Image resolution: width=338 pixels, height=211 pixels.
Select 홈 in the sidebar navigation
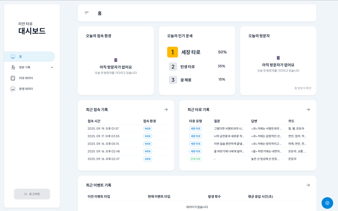pyautogui.click(x=21, y=57)
